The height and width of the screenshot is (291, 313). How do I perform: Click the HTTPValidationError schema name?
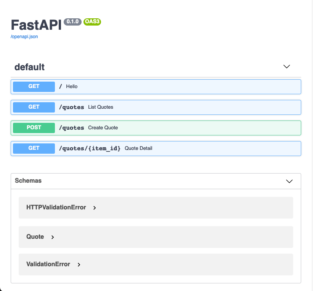[x=56, y=207]
